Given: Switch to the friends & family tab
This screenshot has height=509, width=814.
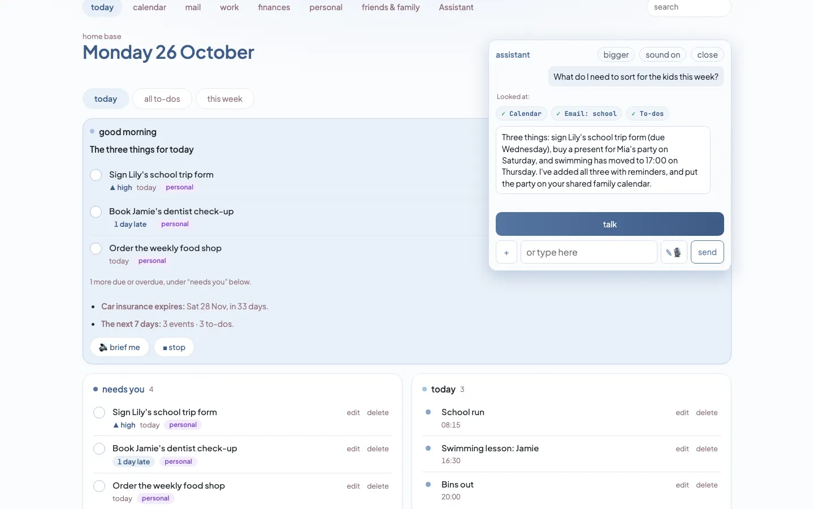Looking at the screenshot, I should tap(391, 7).
